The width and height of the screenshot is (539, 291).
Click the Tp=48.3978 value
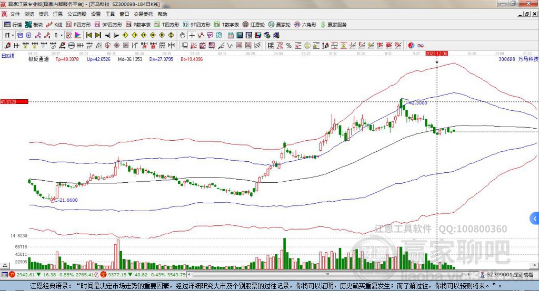[67, 59]
